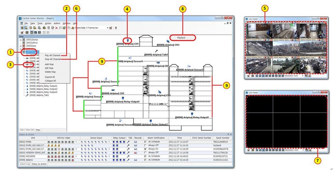This screenshot has height=173, width=336.
Task: Expand the [0001]Europ tree node
Action: click(x=21, y=40)
